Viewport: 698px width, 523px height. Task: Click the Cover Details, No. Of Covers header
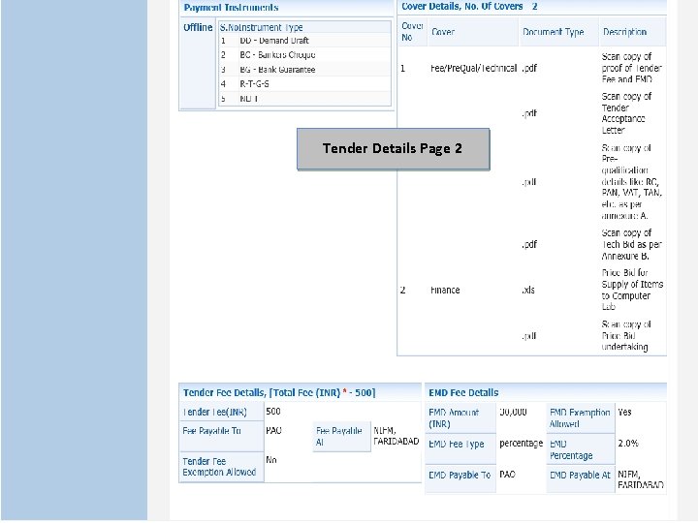(x=469, y=6)
